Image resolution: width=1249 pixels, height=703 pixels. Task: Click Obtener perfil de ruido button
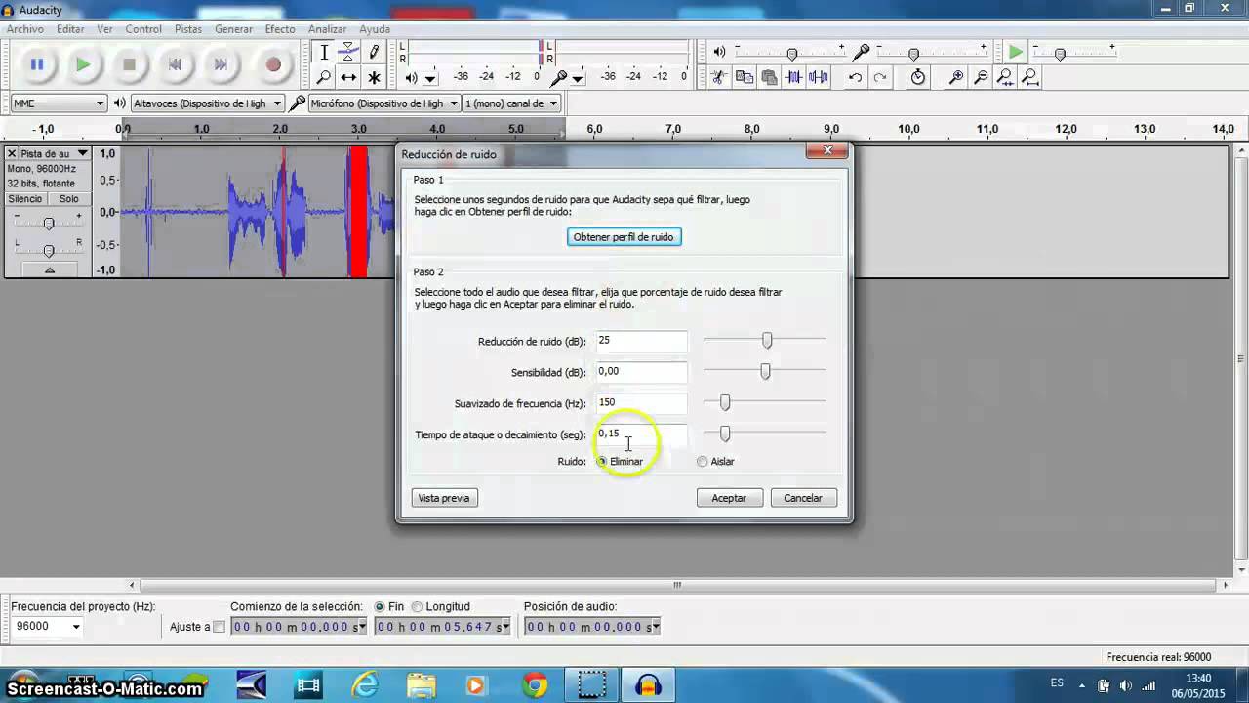click(x=624, y=237)
